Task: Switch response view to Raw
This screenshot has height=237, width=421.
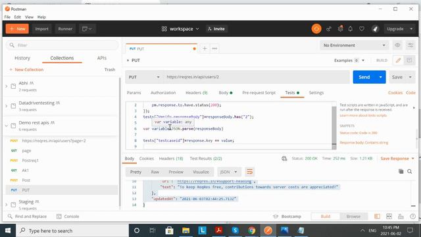Action: (x=155, y=172)
